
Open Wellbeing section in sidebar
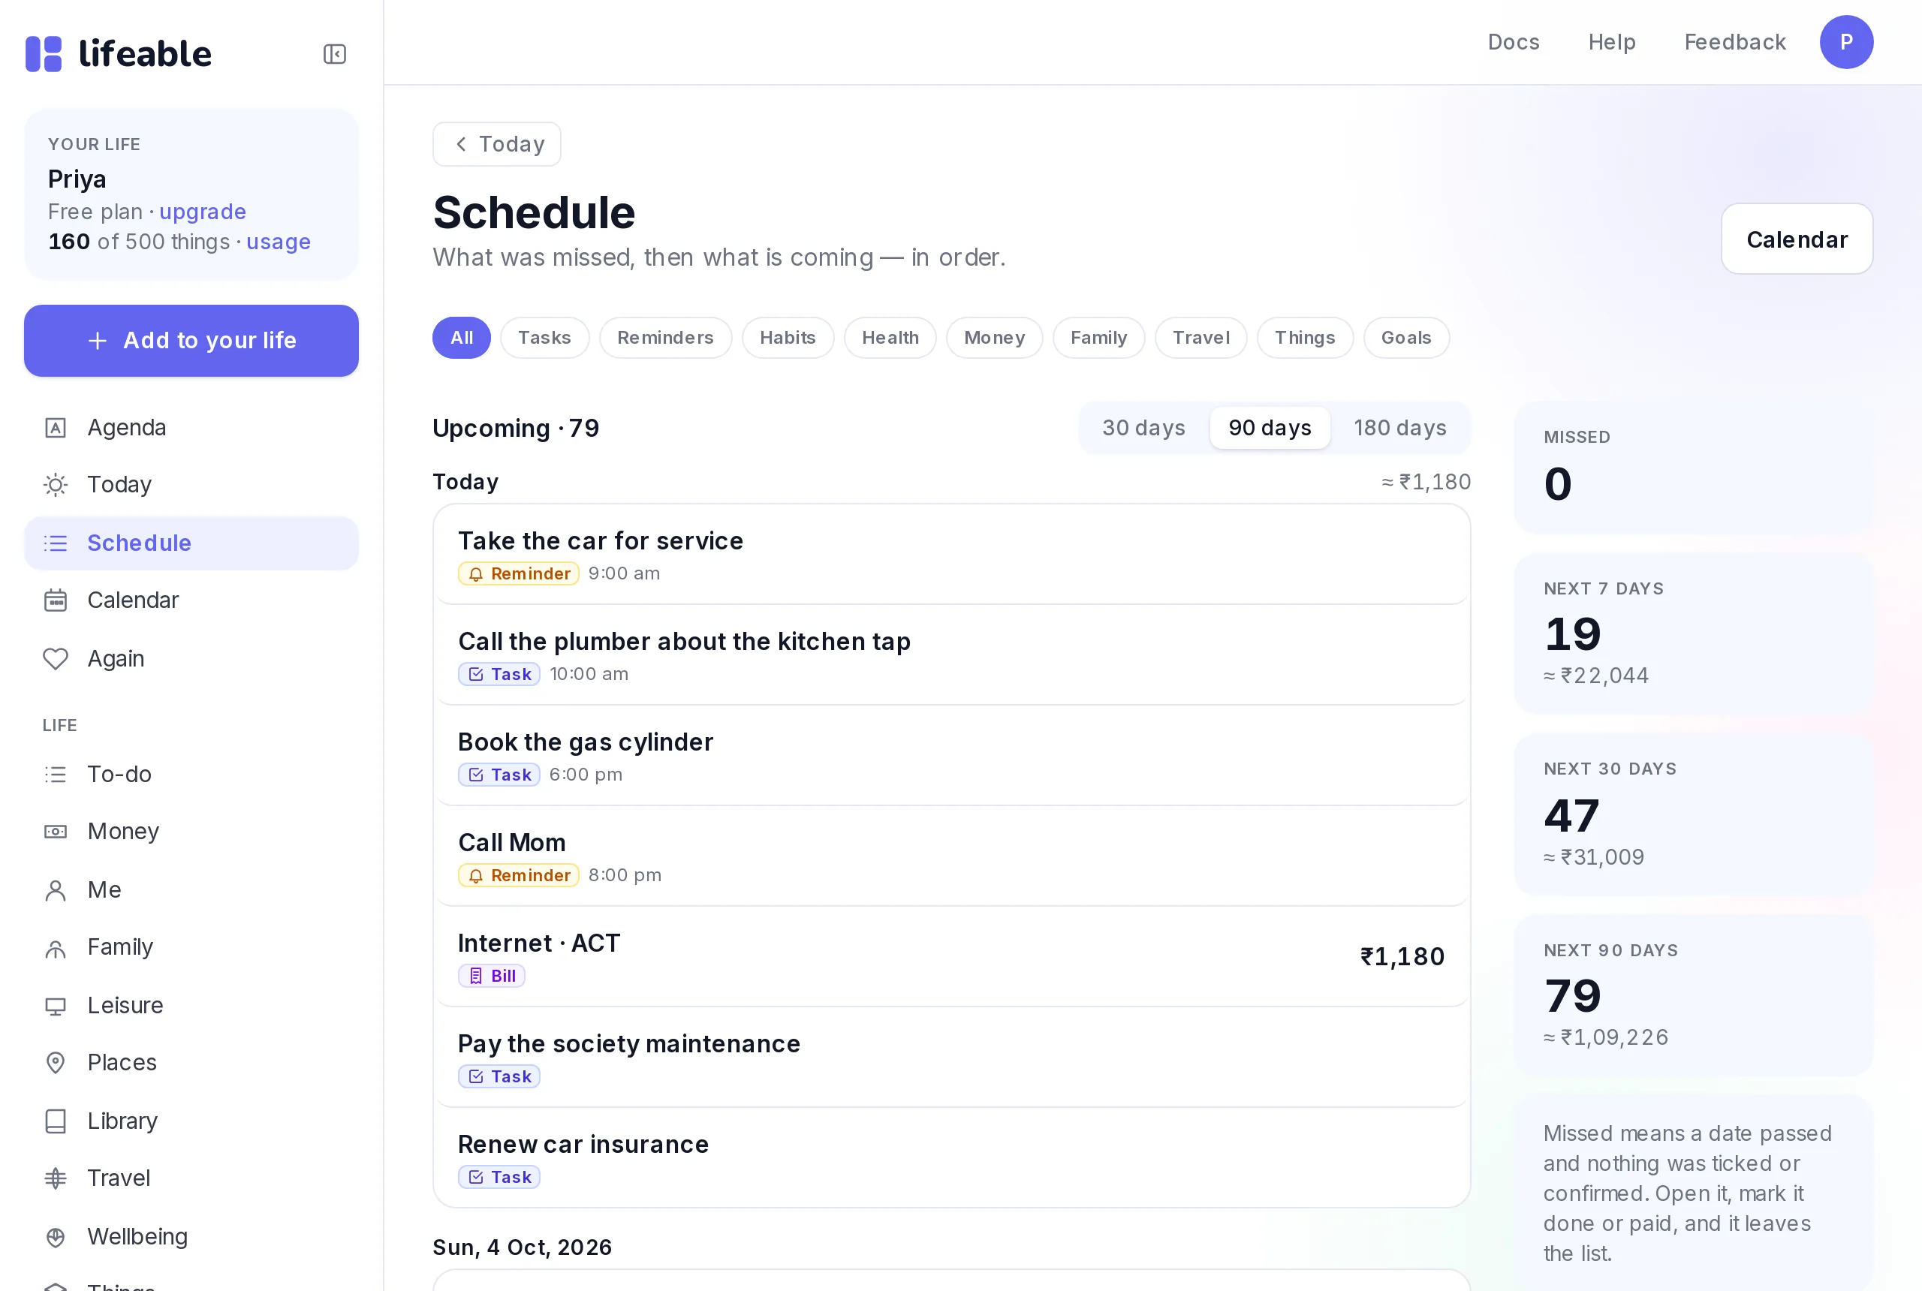click(x=191, y=1237)
